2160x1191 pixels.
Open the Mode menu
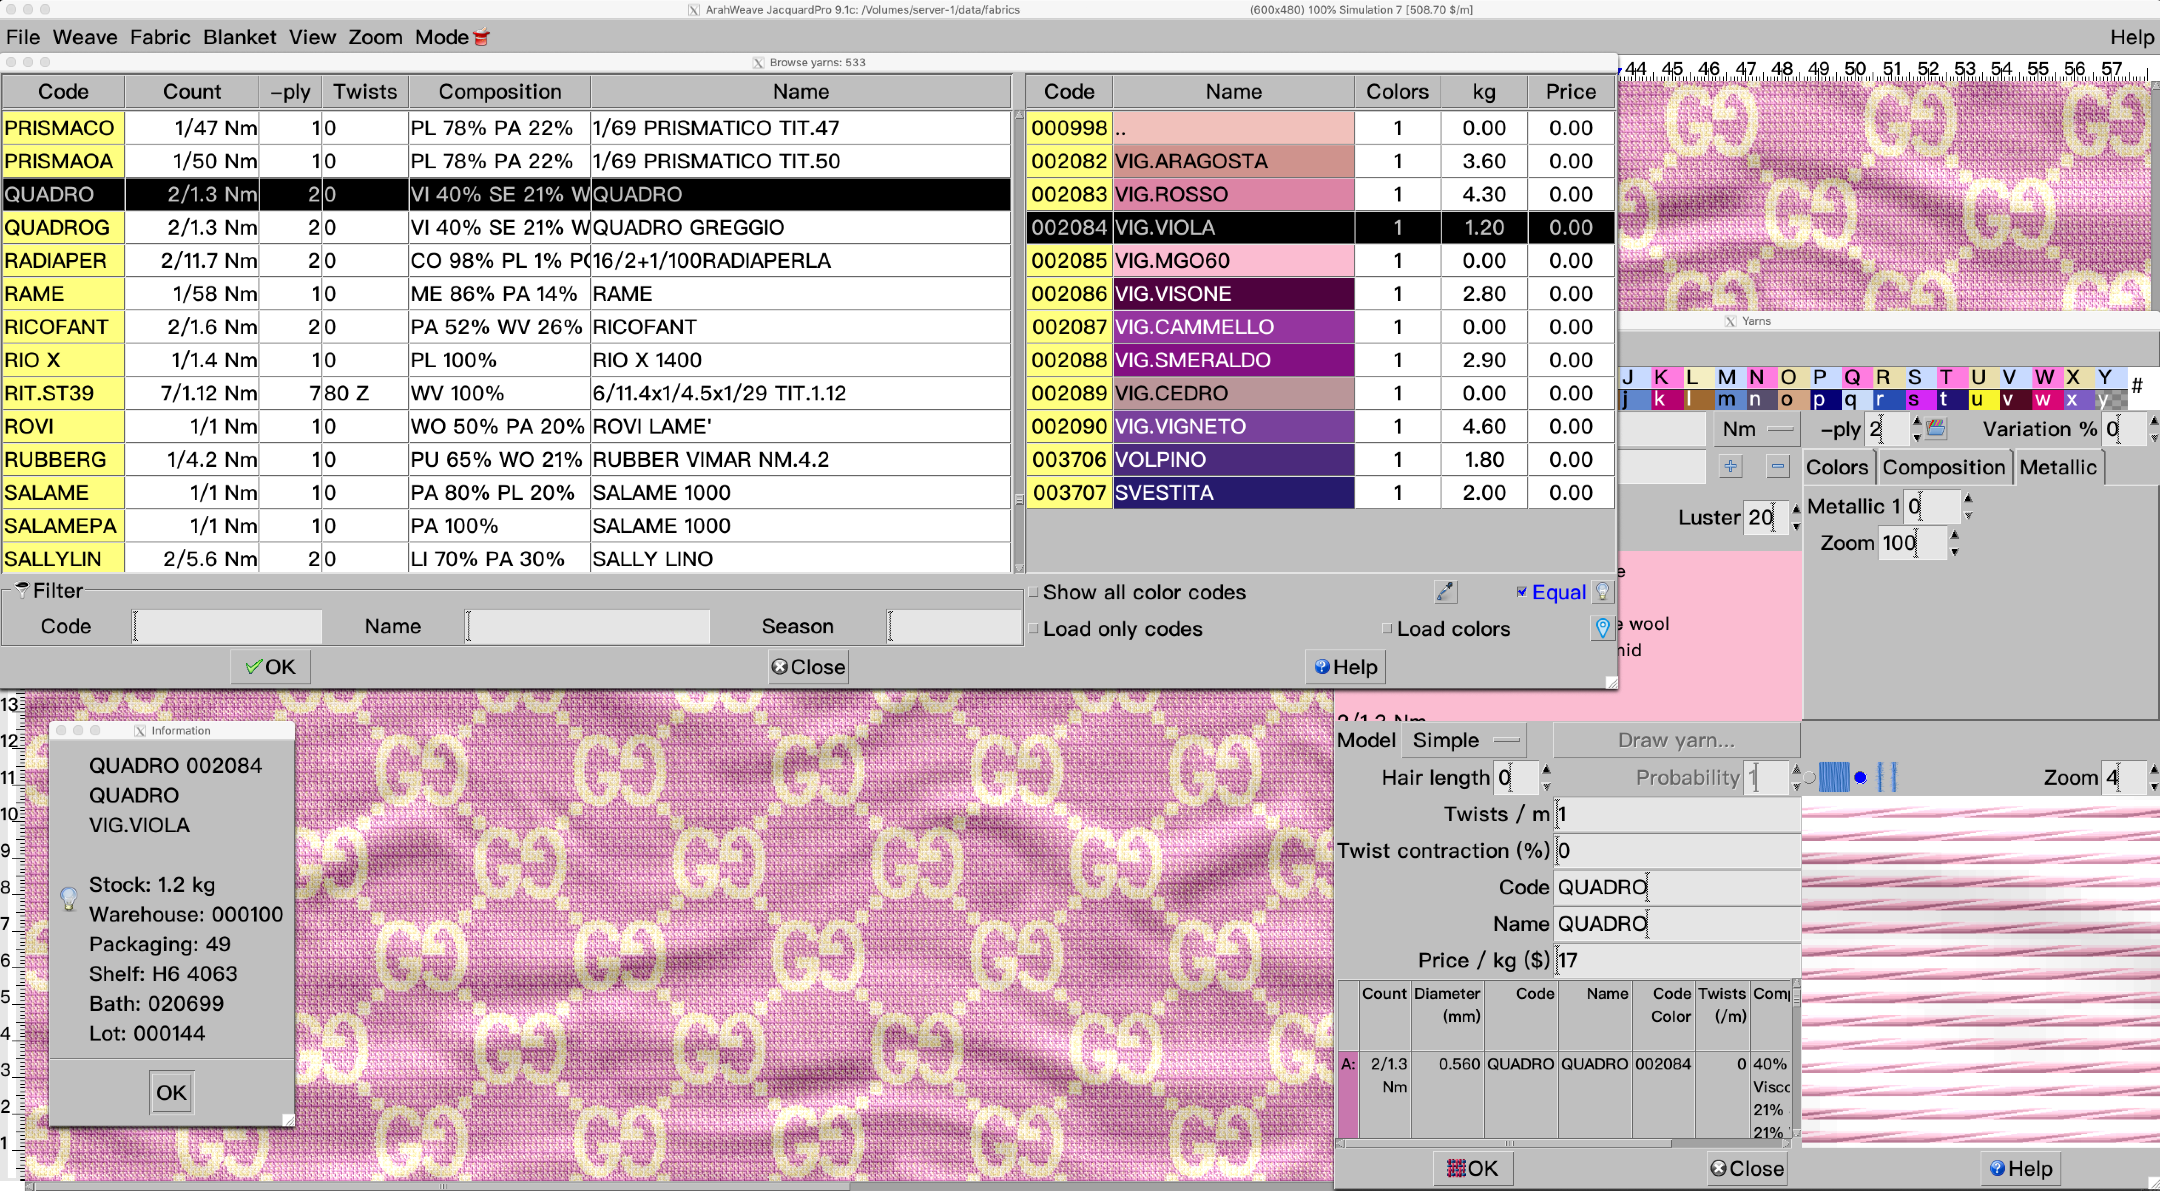point(442,37)
